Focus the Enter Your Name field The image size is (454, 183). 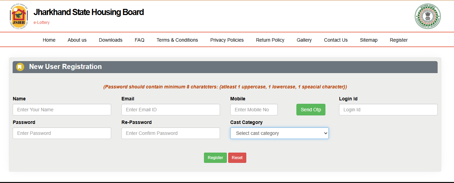[62, 110]
